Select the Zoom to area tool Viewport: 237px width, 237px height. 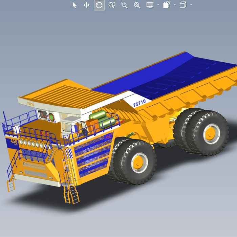[124, 5]
